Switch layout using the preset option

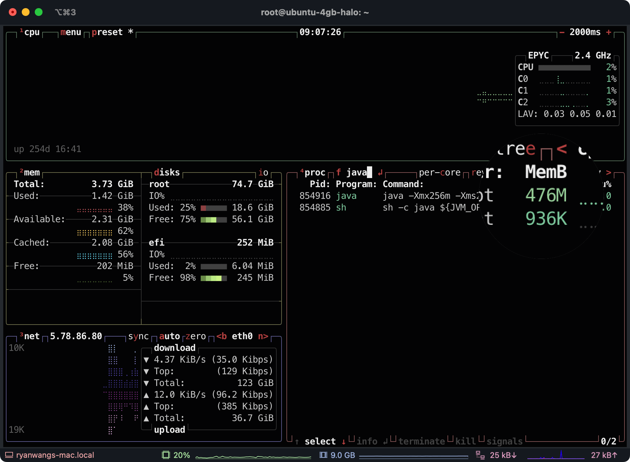(107, 32)
